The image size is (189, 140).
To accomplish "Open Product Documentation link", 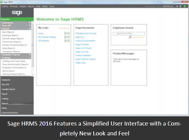I will tap(85, 41).
